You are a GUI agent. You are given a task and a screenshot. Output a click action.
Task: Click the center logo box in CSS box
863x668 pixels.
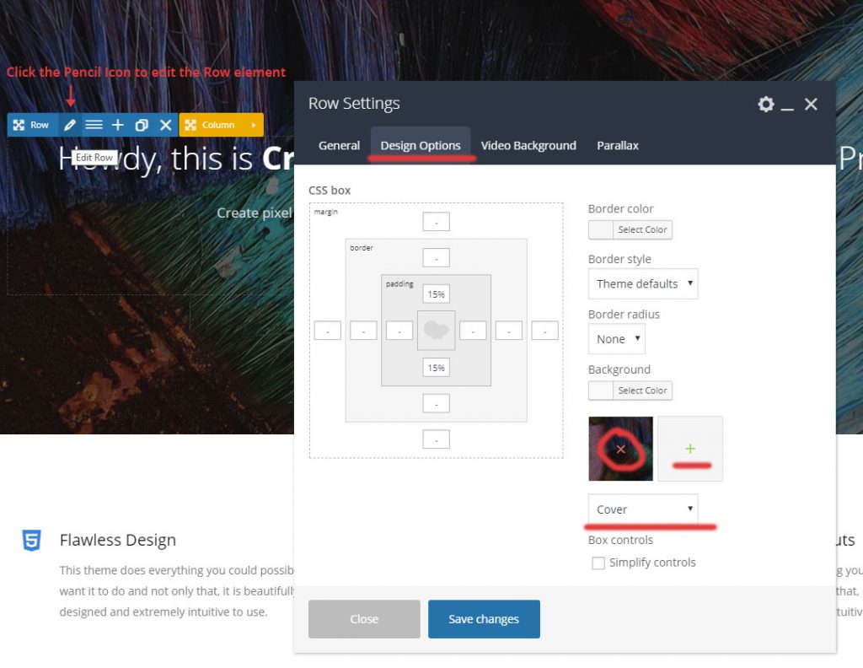point(436,331)
